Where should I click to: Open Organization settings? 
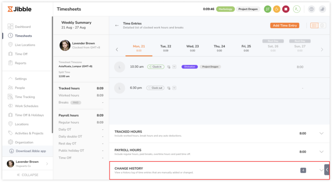click(x=24, y=142)
